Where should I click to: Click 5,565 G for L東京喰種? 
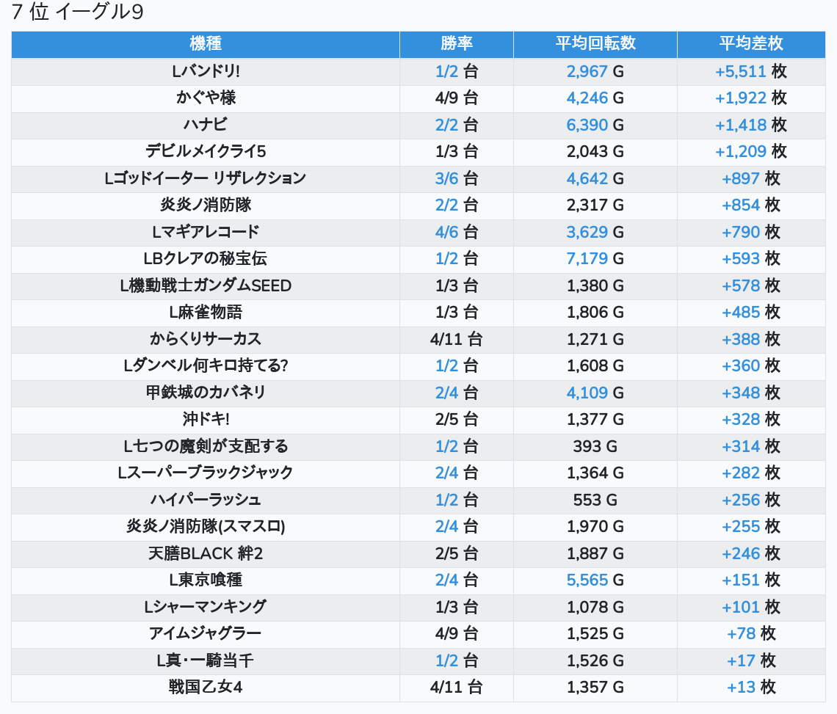(x=595, y=580)
